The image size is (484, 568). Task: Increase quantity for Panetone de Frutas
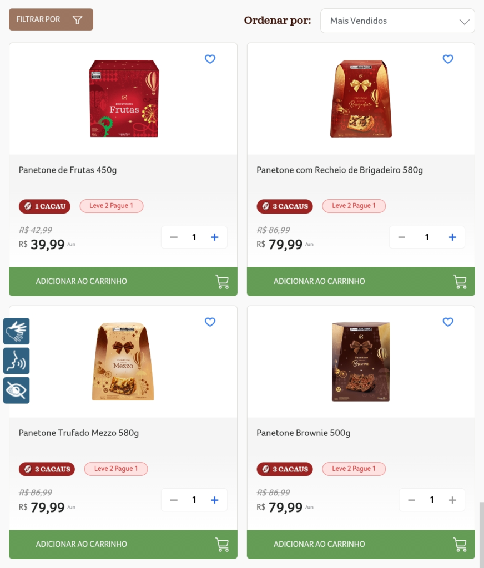click(215, 237)
